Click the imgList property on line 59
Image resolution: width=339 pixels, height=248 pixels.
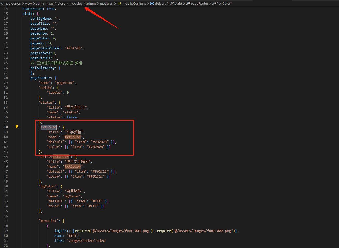[x=62, y=231]
